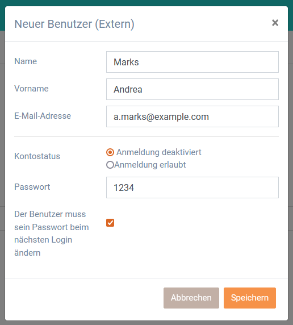
Task: Click the Name field containing Marks
Action: (192, 62)
